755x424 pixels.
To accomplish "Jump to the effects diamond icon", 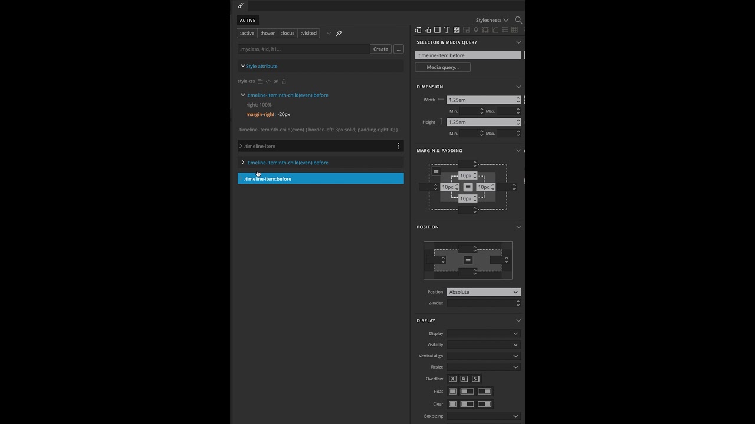I will tap(476, 29).
